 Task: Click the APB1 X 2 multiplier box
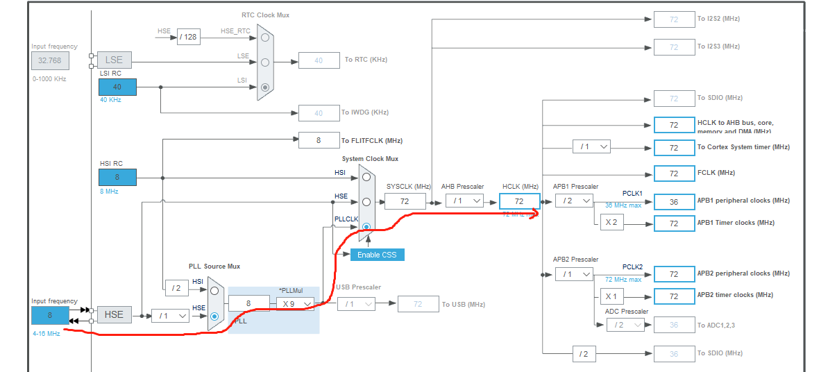(612, 223)
